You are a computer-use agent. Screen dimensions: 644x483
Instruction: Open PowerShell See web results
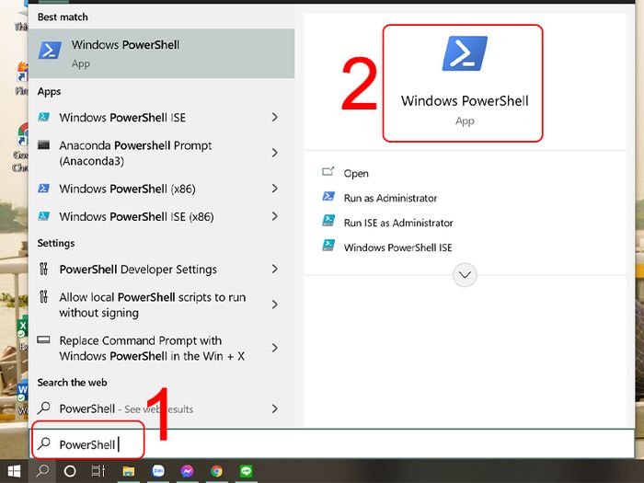pos(161,408)
